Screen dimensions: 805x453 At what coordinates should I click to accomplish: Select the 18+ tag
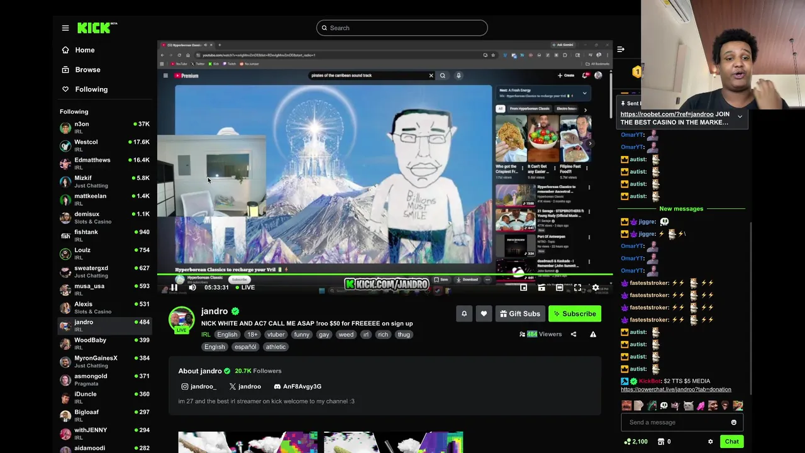click(252, 335)
